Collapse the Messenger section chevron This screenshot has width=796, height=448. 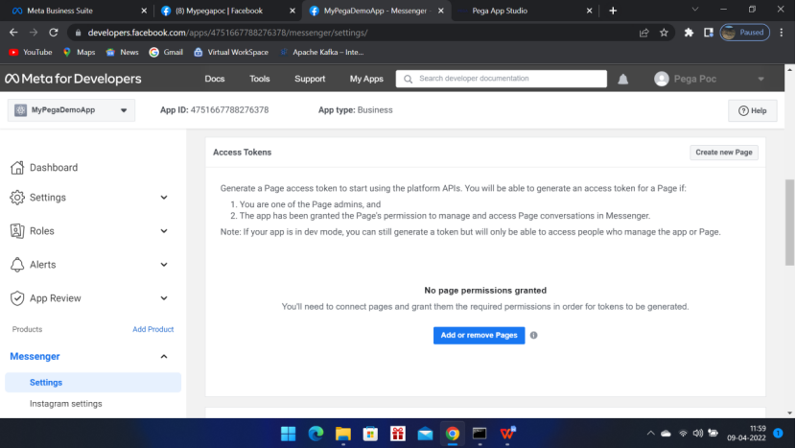(164, 357)
